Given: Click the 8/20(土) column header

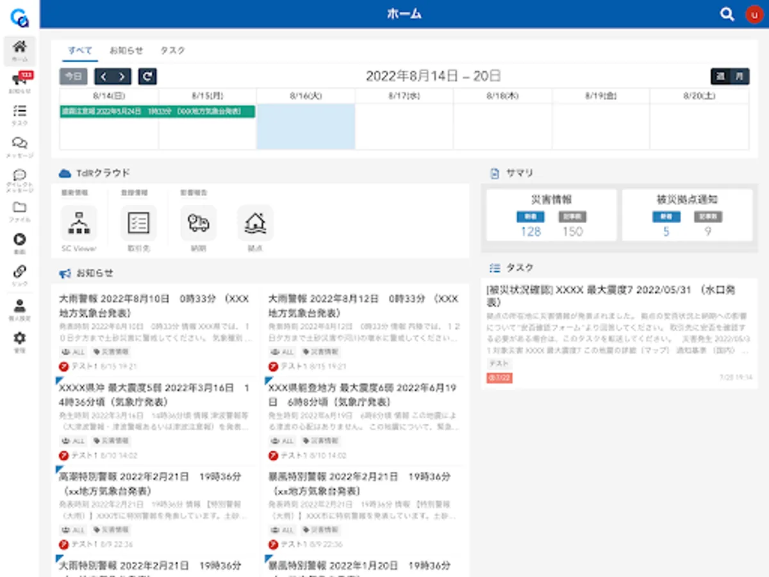Looking at the screenshot, I should pos(699,96).
